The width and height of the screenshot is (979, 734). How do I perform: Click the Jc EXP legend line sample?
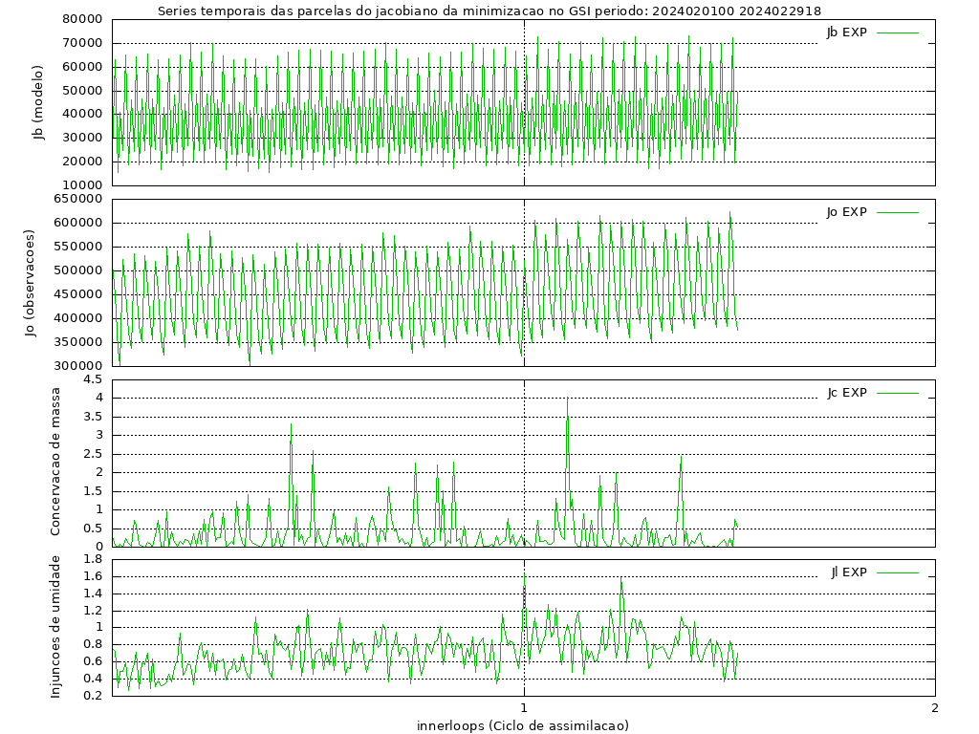point(897,393)
